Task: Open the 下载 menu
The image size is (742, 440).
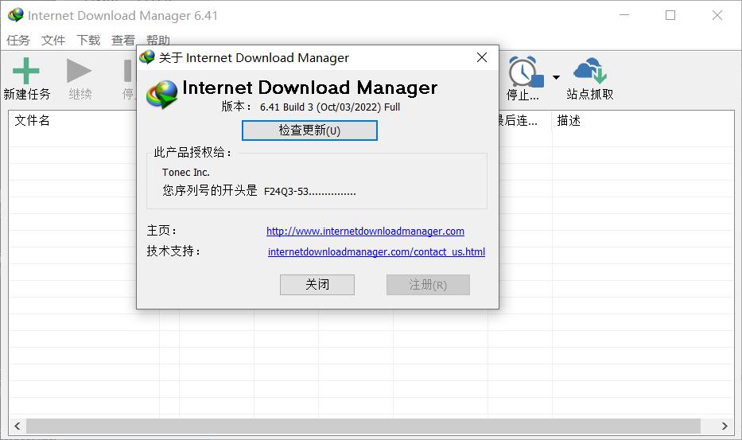Action: (x=88, y=41)
